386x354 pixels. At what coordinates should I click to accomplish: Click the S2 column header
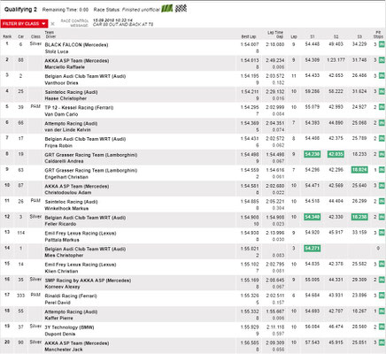coord(336,36)
